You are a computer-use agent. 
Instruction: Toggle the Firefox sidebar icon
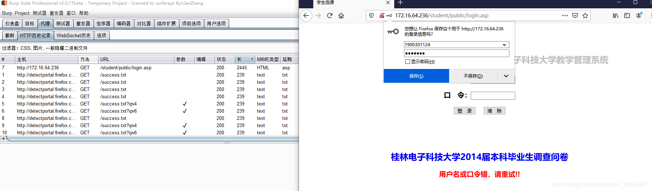coord(627,16)
